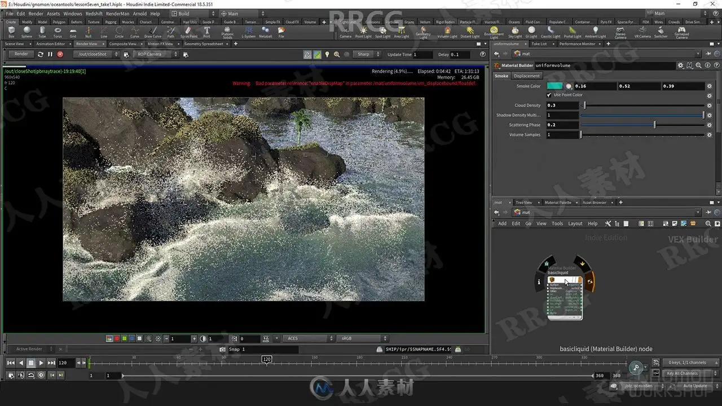
Task: Select the Sky Light shelf tool
Action: click(x=516, y=32)
